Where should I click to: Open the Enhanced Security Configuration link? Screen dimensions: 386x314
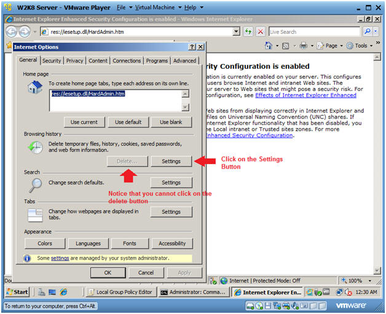click(x=249, y=135)
